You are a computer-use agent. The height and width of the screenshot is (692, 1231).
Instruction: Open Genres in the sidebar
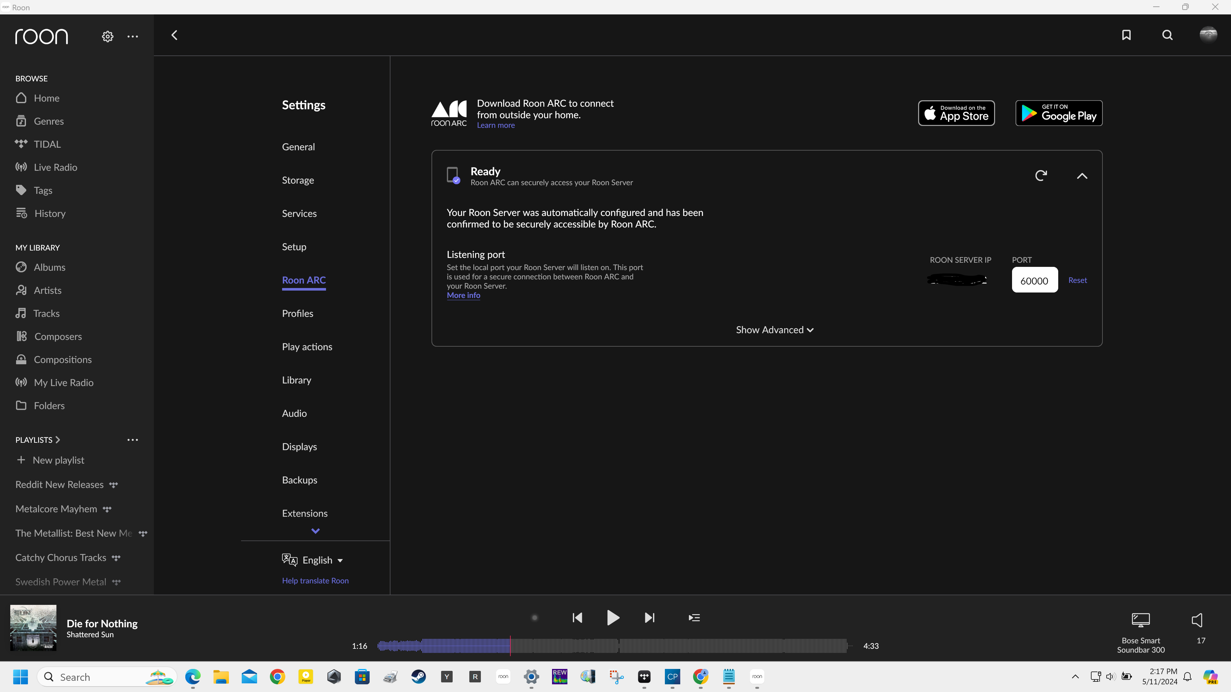click(39, 121)
